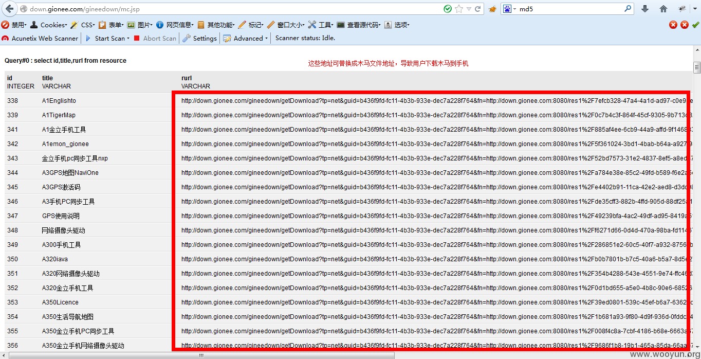Click the bug add-on icon in the navigation bar
This screenshot has width=701, height=359.
point(682,9)
